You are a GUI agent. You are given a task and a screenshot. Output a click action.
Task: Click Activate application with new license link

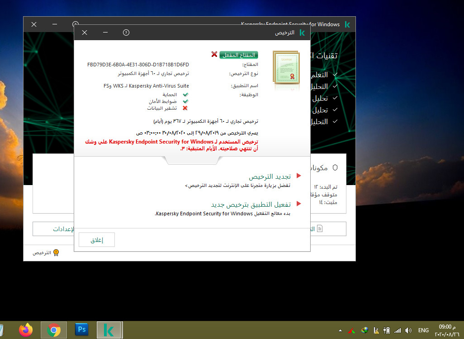point(251,204)
